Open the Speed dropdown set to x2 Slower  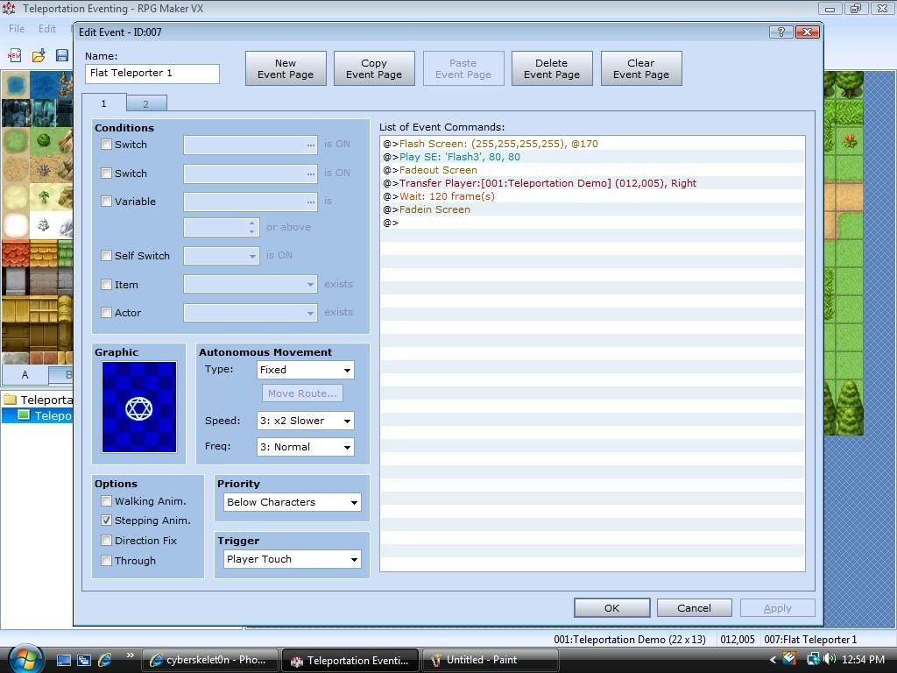point(305,421)
